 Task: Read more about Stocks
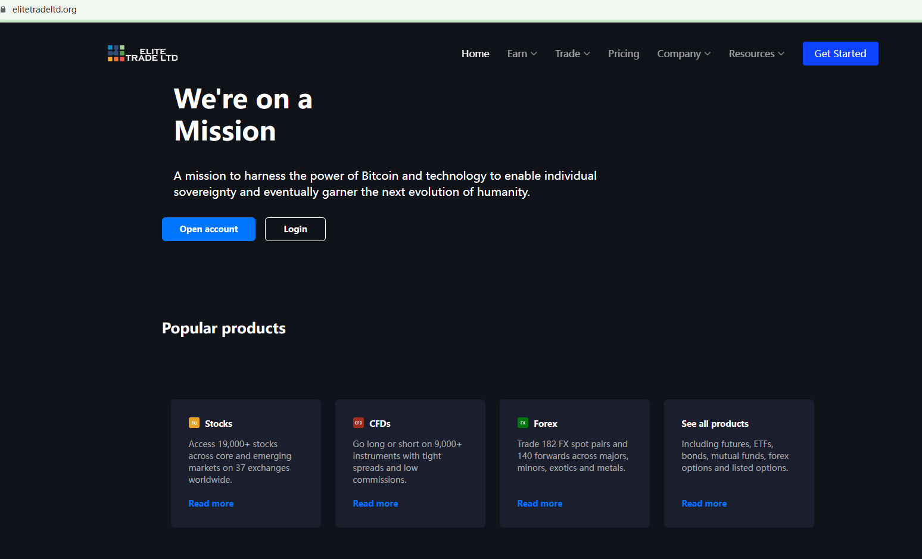(211, 504)
